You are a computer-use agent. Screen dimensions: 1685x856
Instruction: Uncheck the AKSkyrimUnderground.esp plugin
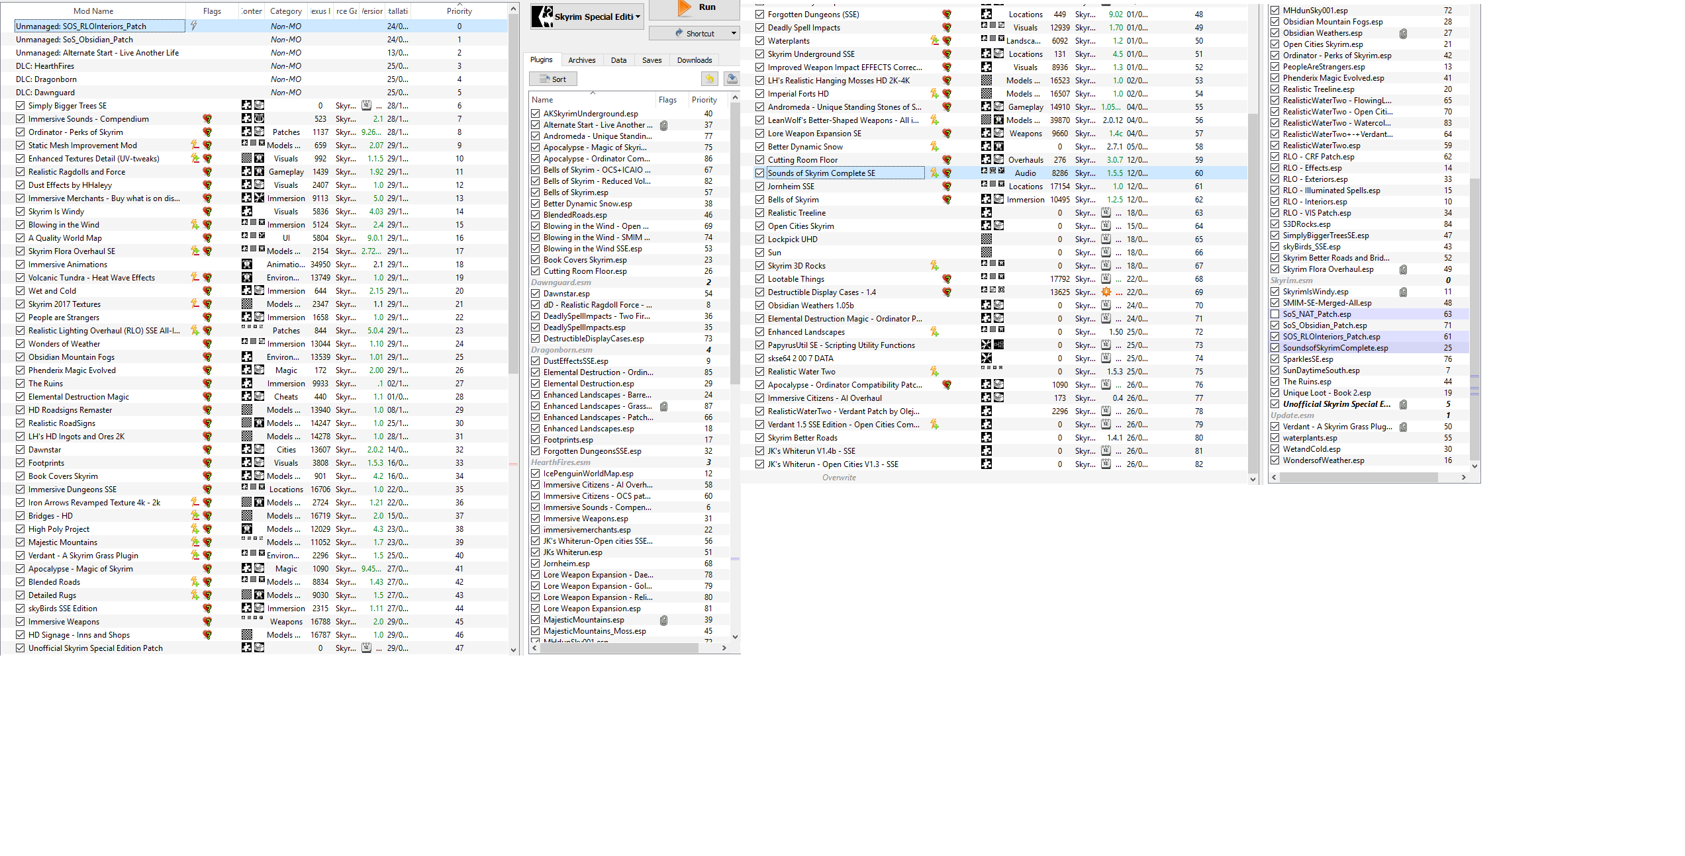(535, 114)
